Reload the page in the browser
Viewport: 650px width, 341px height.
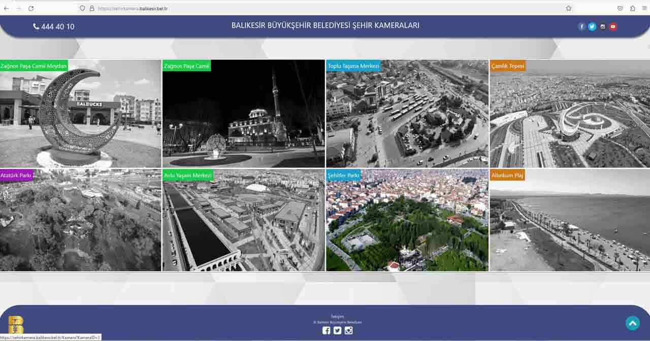click(31, 8)
